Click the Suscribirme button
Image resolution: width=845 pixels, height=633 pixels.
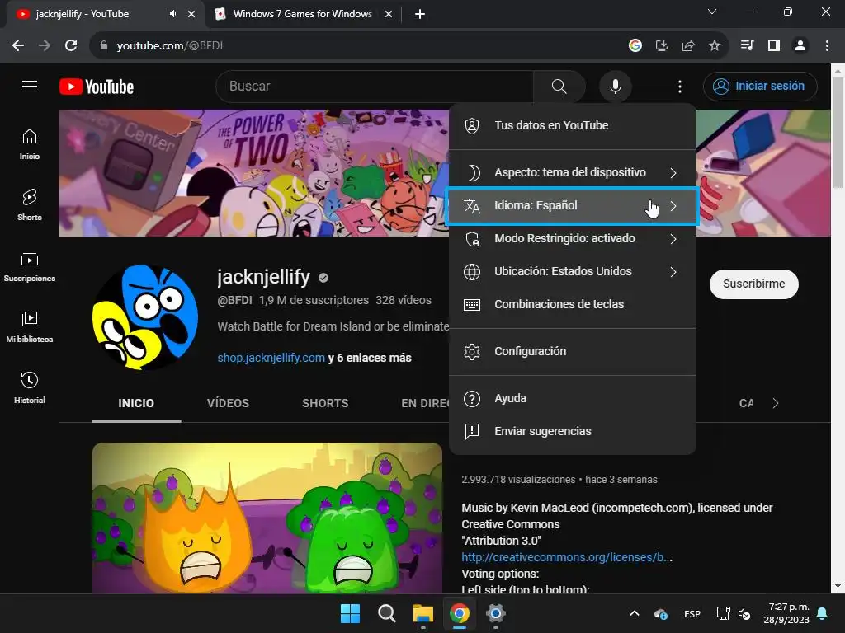754,284
